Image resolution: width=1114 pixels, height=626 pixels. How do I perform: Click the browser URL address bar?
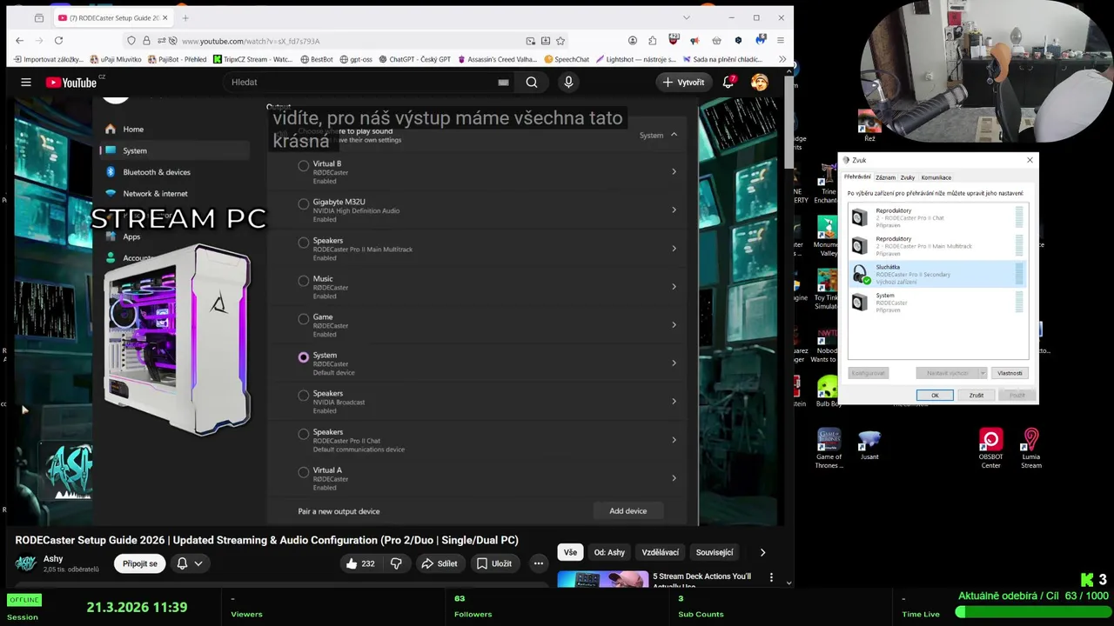(348, 41)
